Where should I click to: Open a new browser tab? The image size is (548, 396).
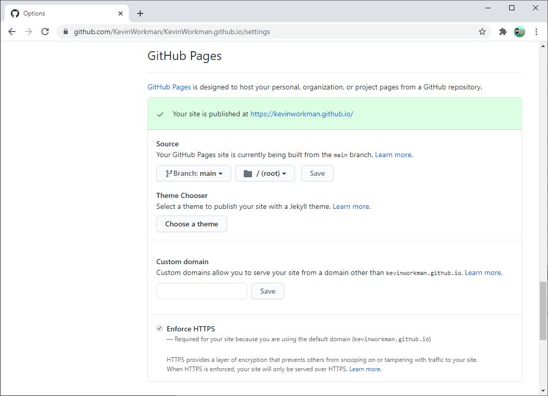[140, 13]
